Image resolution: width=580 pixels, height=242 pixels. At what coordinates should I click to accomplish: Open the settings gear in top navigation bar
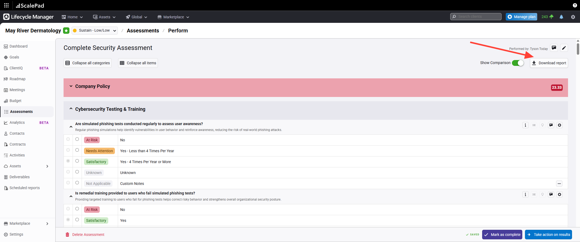(x=573, y=17)
